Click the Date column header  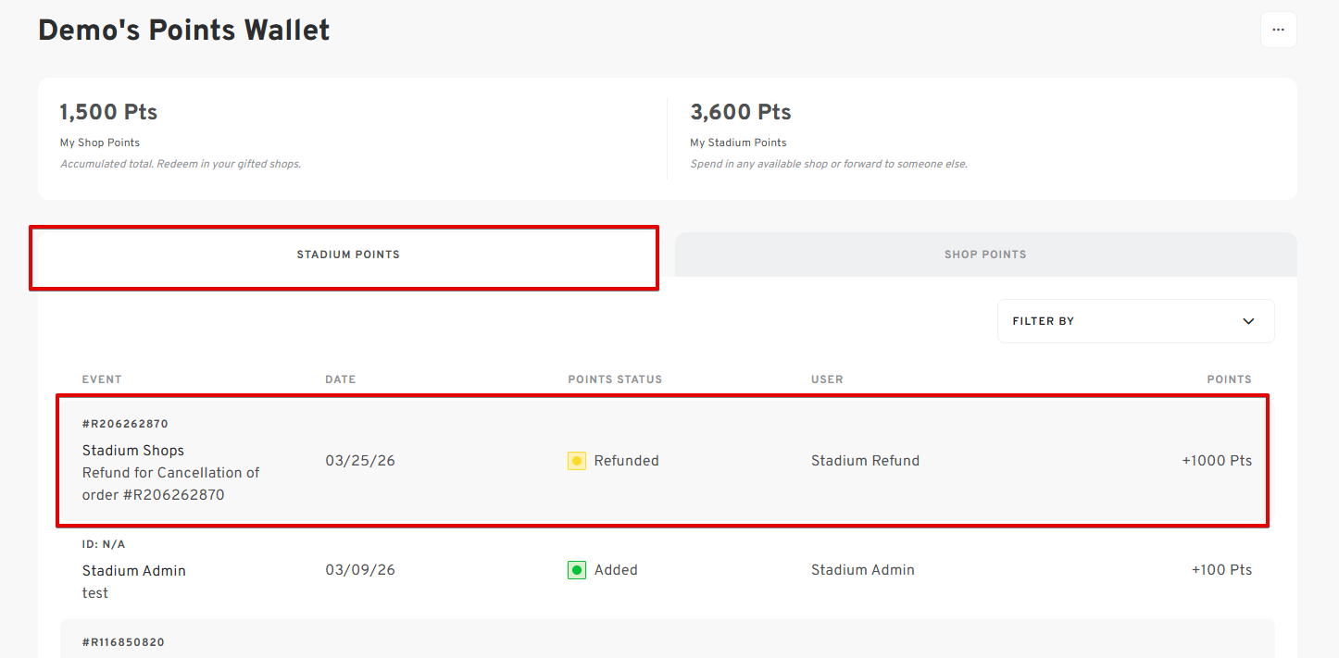[340, 379]
